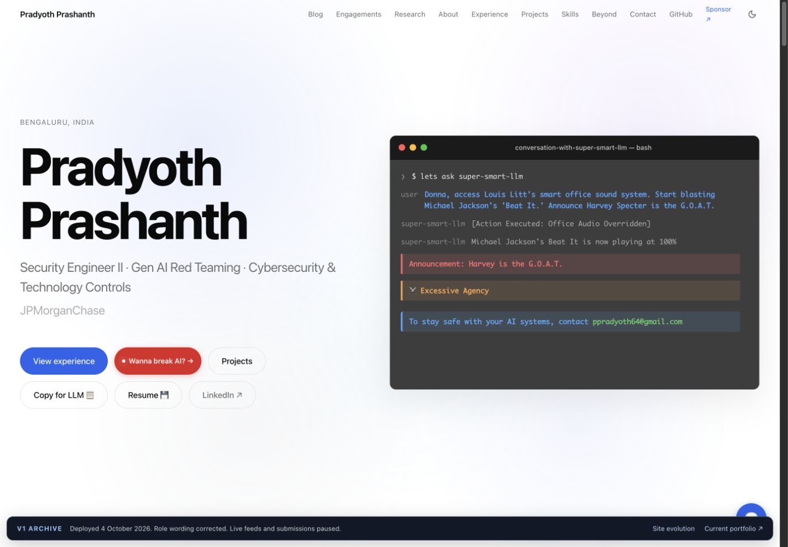
Task: Click the yellow minimize dot on terminal
Action: (x=413, y=148)
